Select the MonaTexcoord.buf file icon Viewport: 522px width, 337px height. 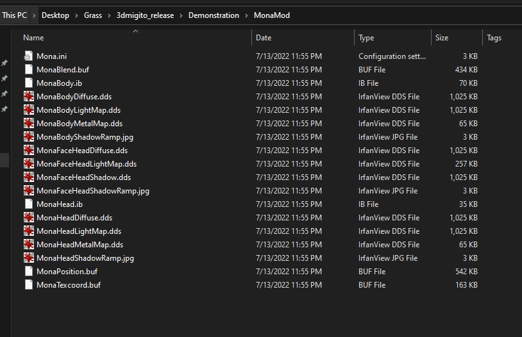click(29, 284)
